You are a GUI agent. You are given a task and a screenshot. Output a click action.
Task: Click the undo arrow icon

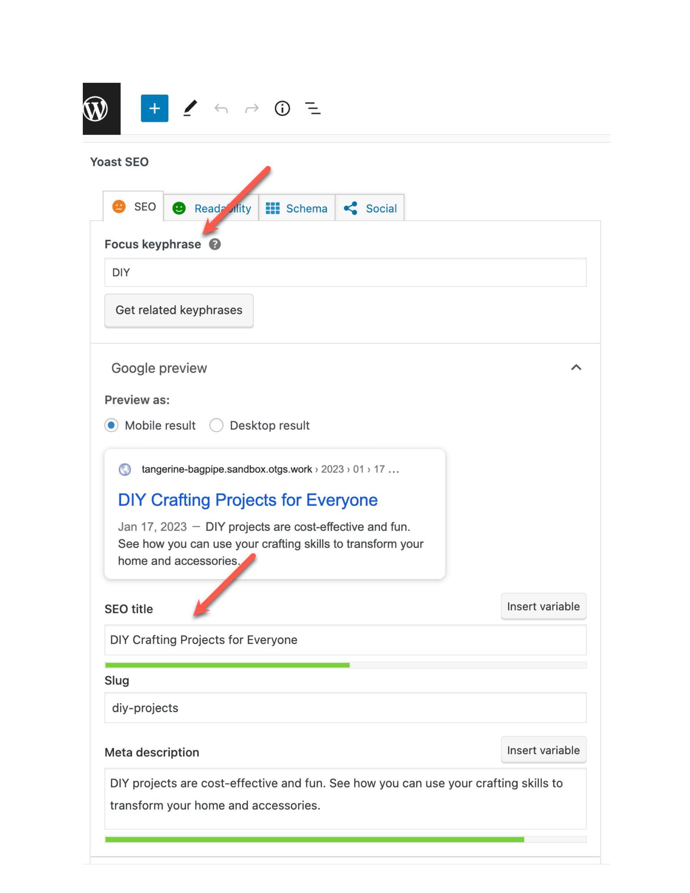click(x=221, y=108)
